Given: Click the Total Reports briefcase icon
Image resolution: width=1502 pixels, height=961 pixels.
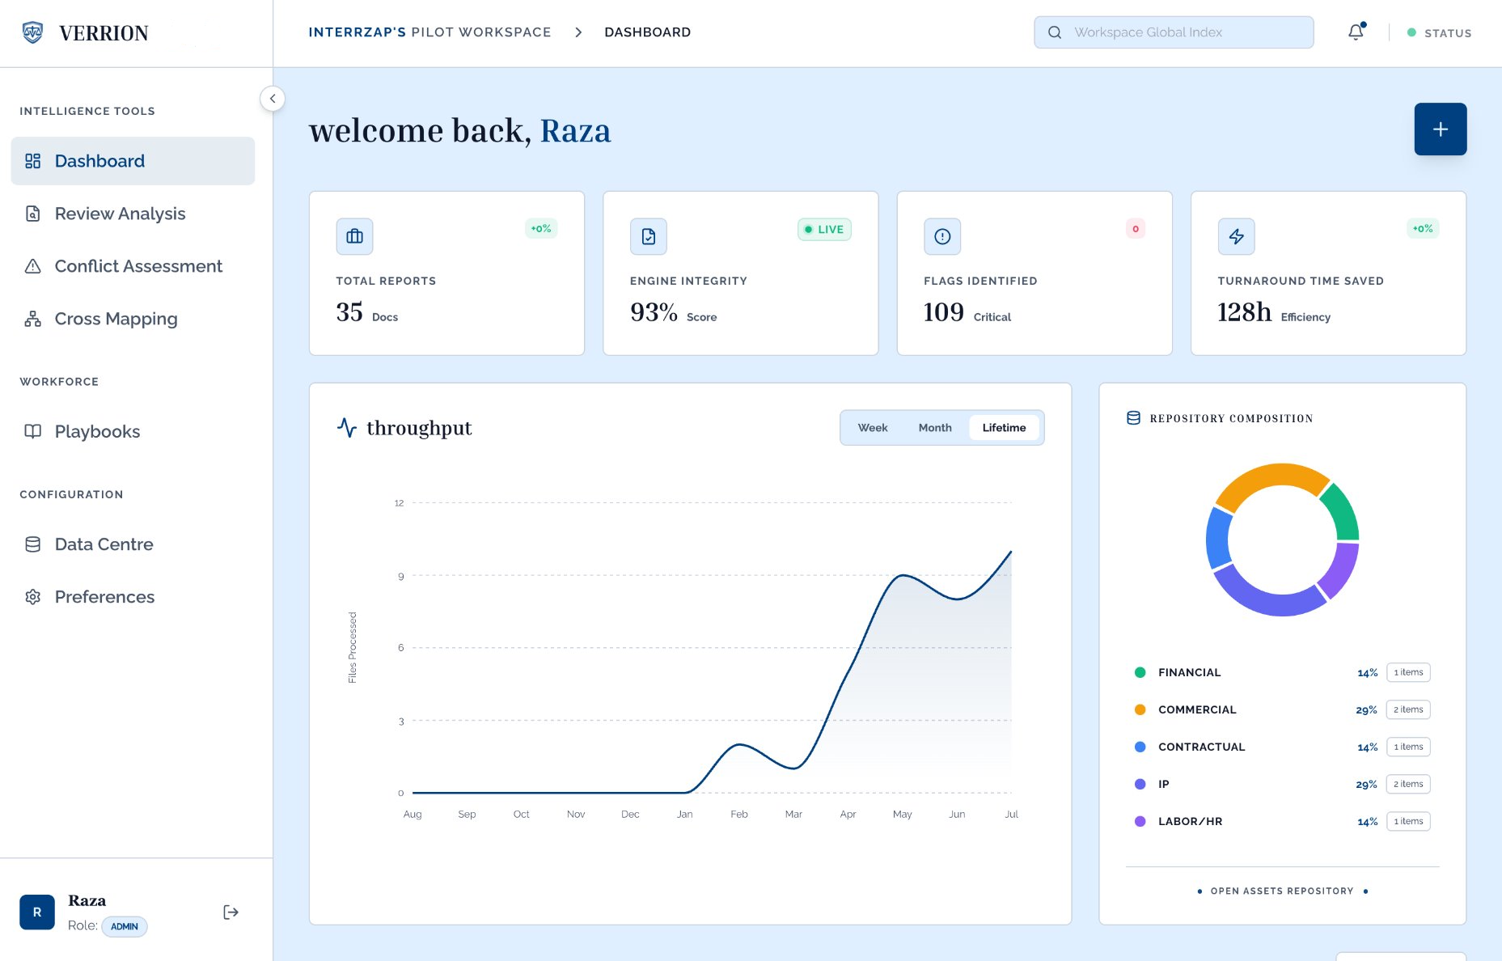Looking at the screenshot, I should coord(354,236).
